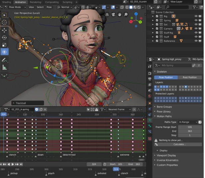This screenshot has height=178, width=205.
Task: Click the End frame field 363
Action: click(x=190, y=131)
